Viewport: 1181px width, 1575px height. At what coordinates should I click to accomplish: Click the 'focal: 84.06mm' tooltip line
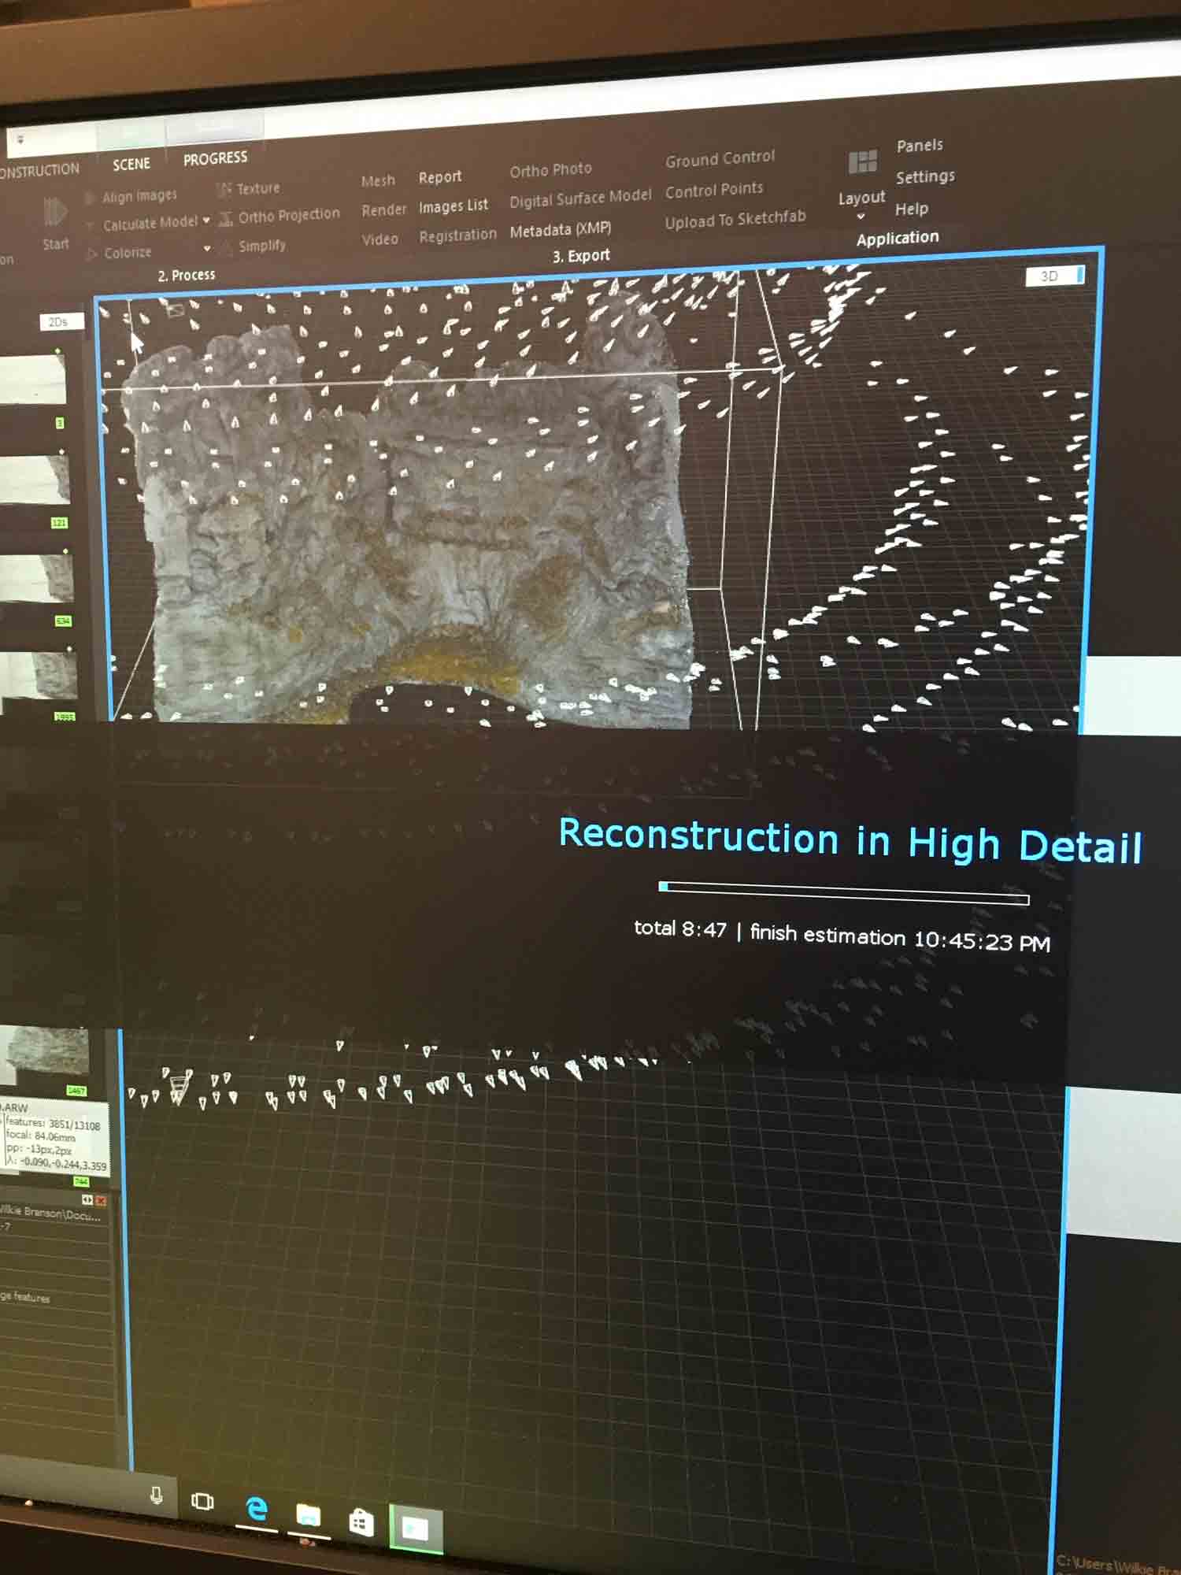click(41, 1136)
